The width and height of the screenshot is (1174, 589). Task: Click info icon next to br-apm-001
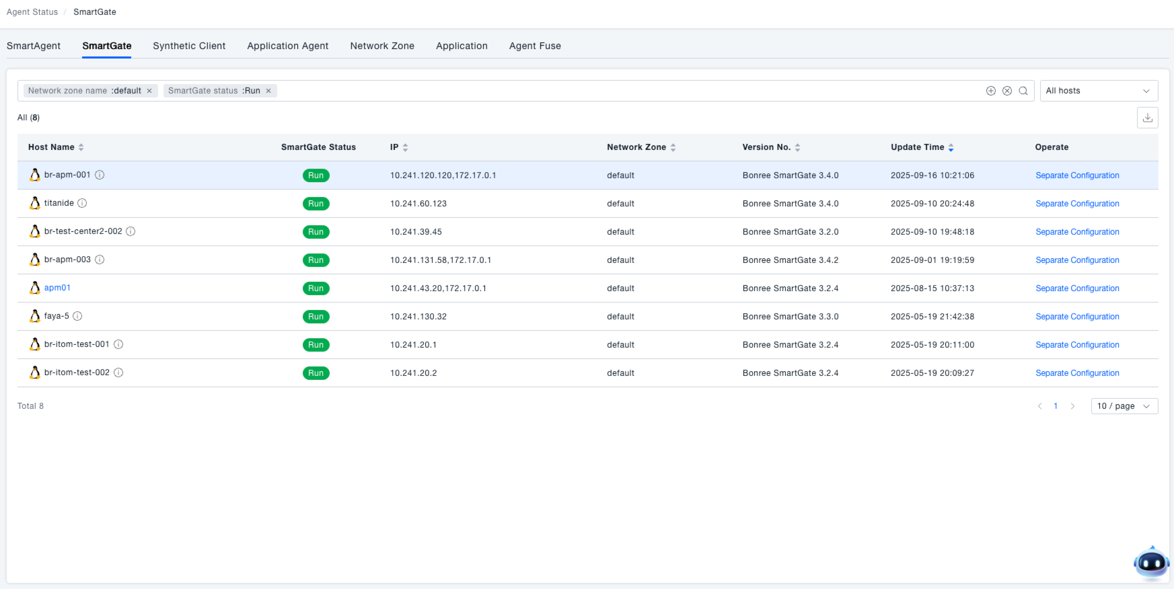[x=100, y=175]
